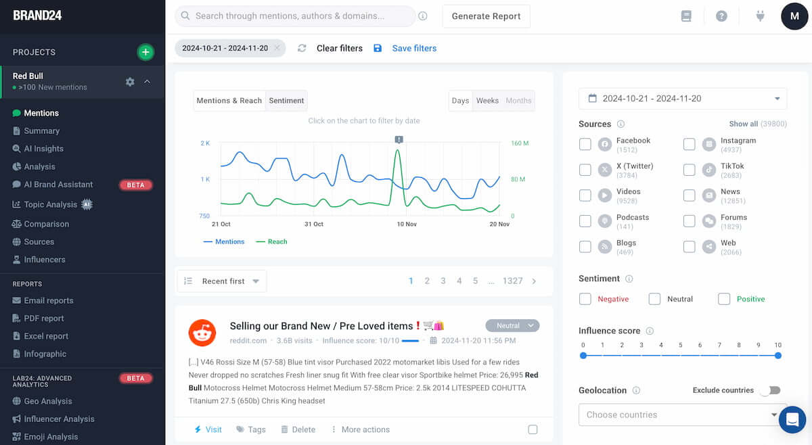Screen dimensions: 812x445
Task: Click the mentions search field
Action: (295, 16)
